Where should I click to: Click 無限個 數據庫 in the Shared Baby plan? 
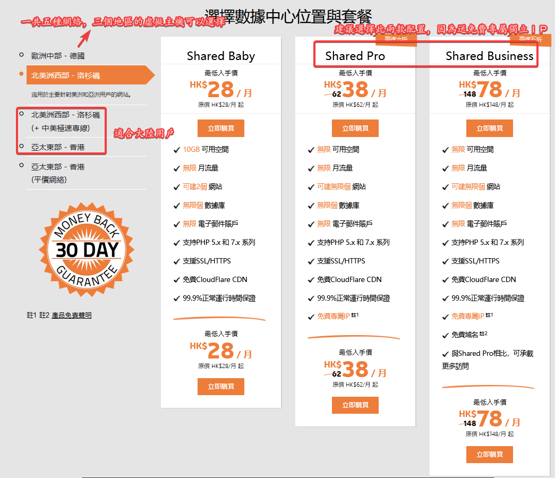click(204, 206)
